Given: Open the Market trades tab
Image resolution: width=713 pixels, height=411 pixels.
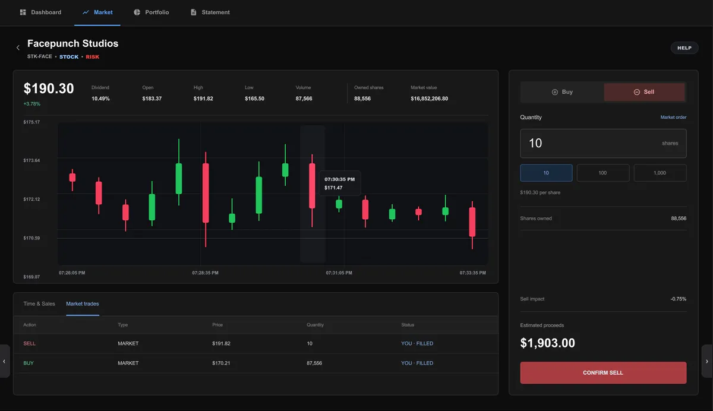Looking at the screenshot, I should point(83,303).
